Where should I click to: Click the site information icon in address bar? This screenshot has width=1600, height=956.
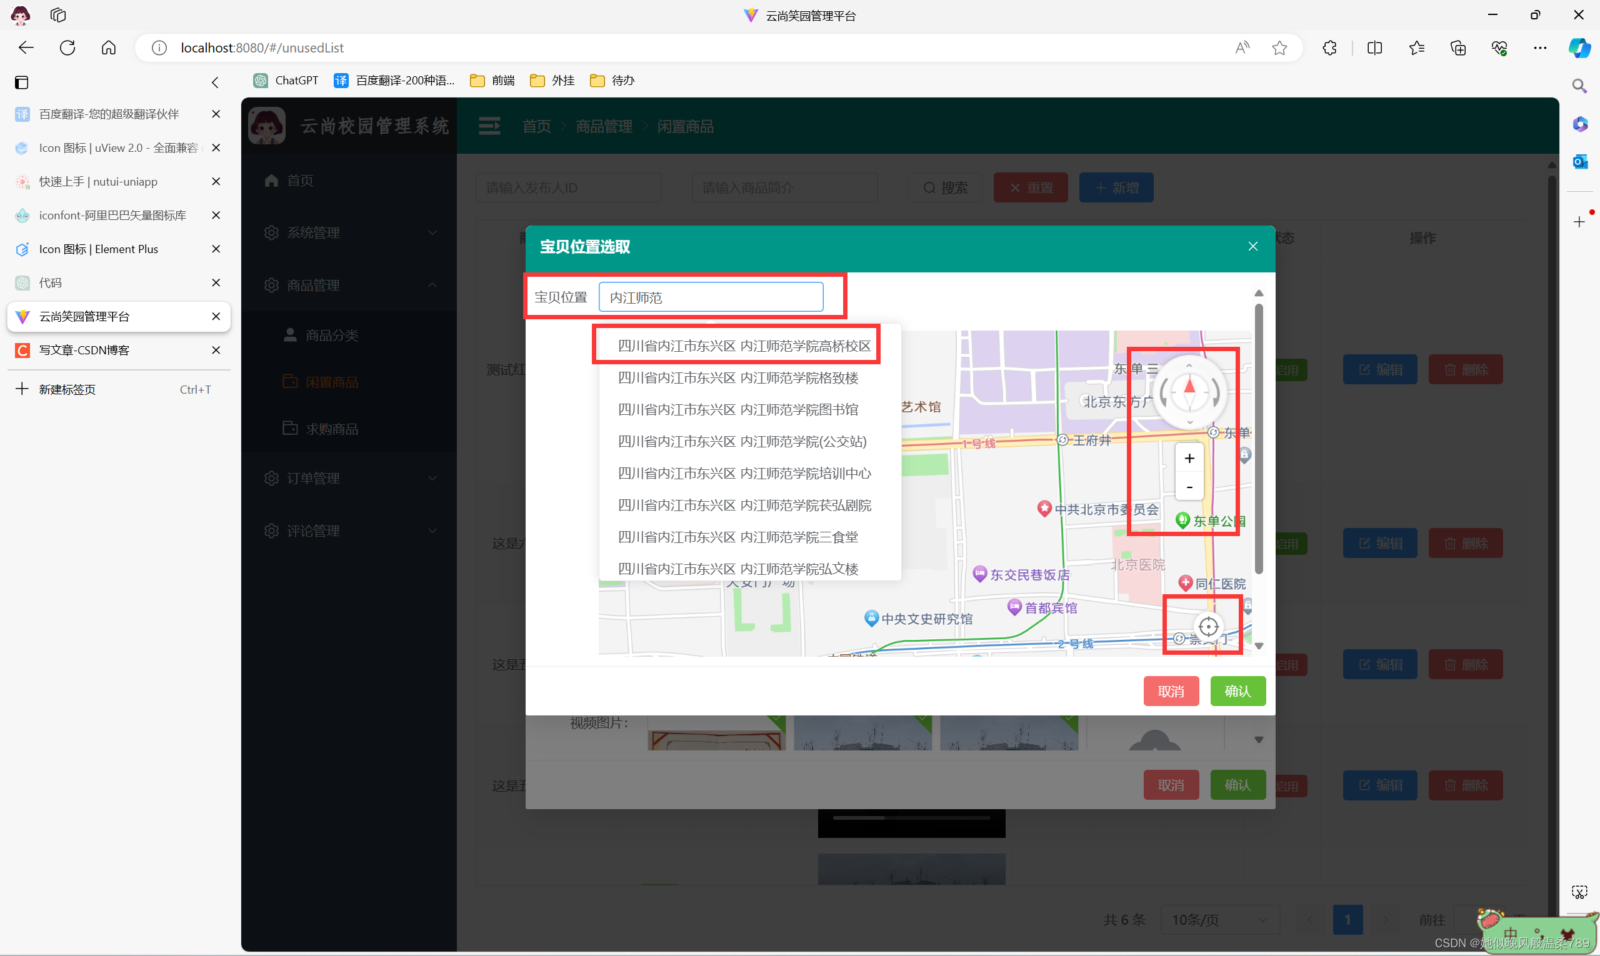coord(159,47)
